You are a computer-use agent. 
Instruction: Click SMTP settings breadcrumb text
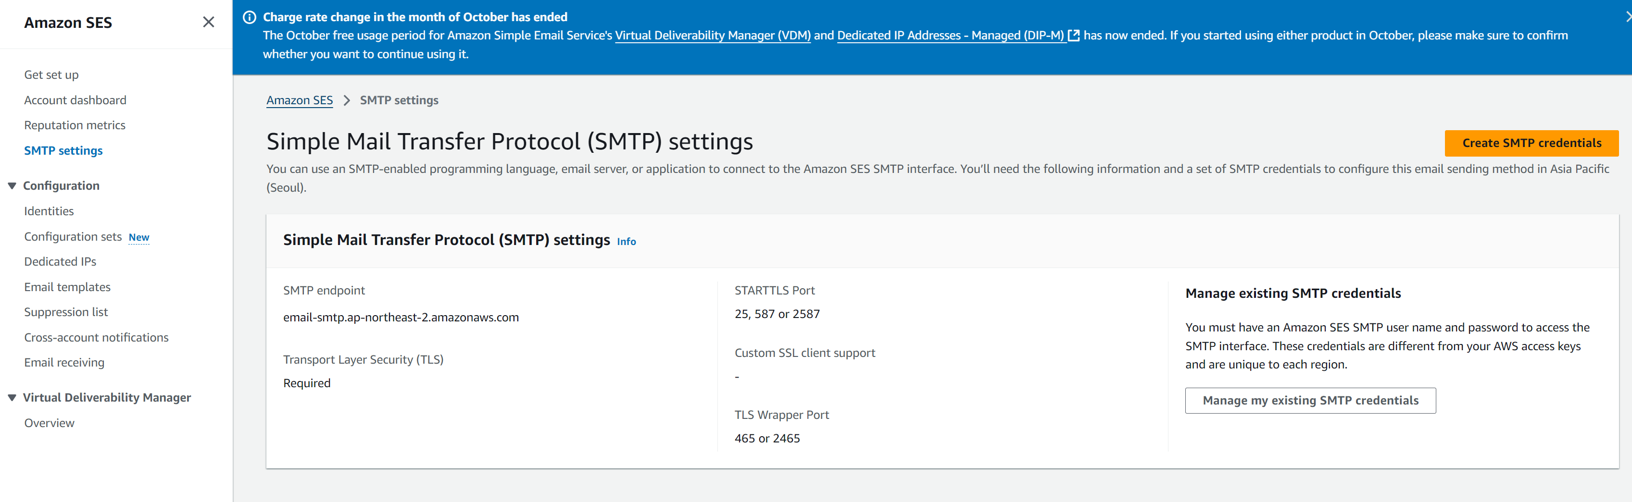click(399, 100)
